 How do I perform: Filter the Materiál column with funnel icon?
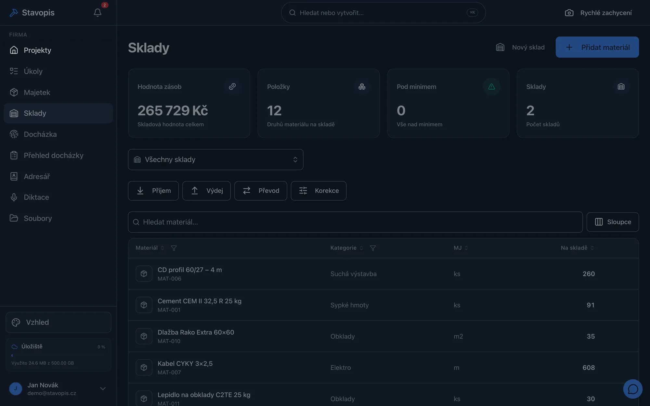tap(174, 248)
